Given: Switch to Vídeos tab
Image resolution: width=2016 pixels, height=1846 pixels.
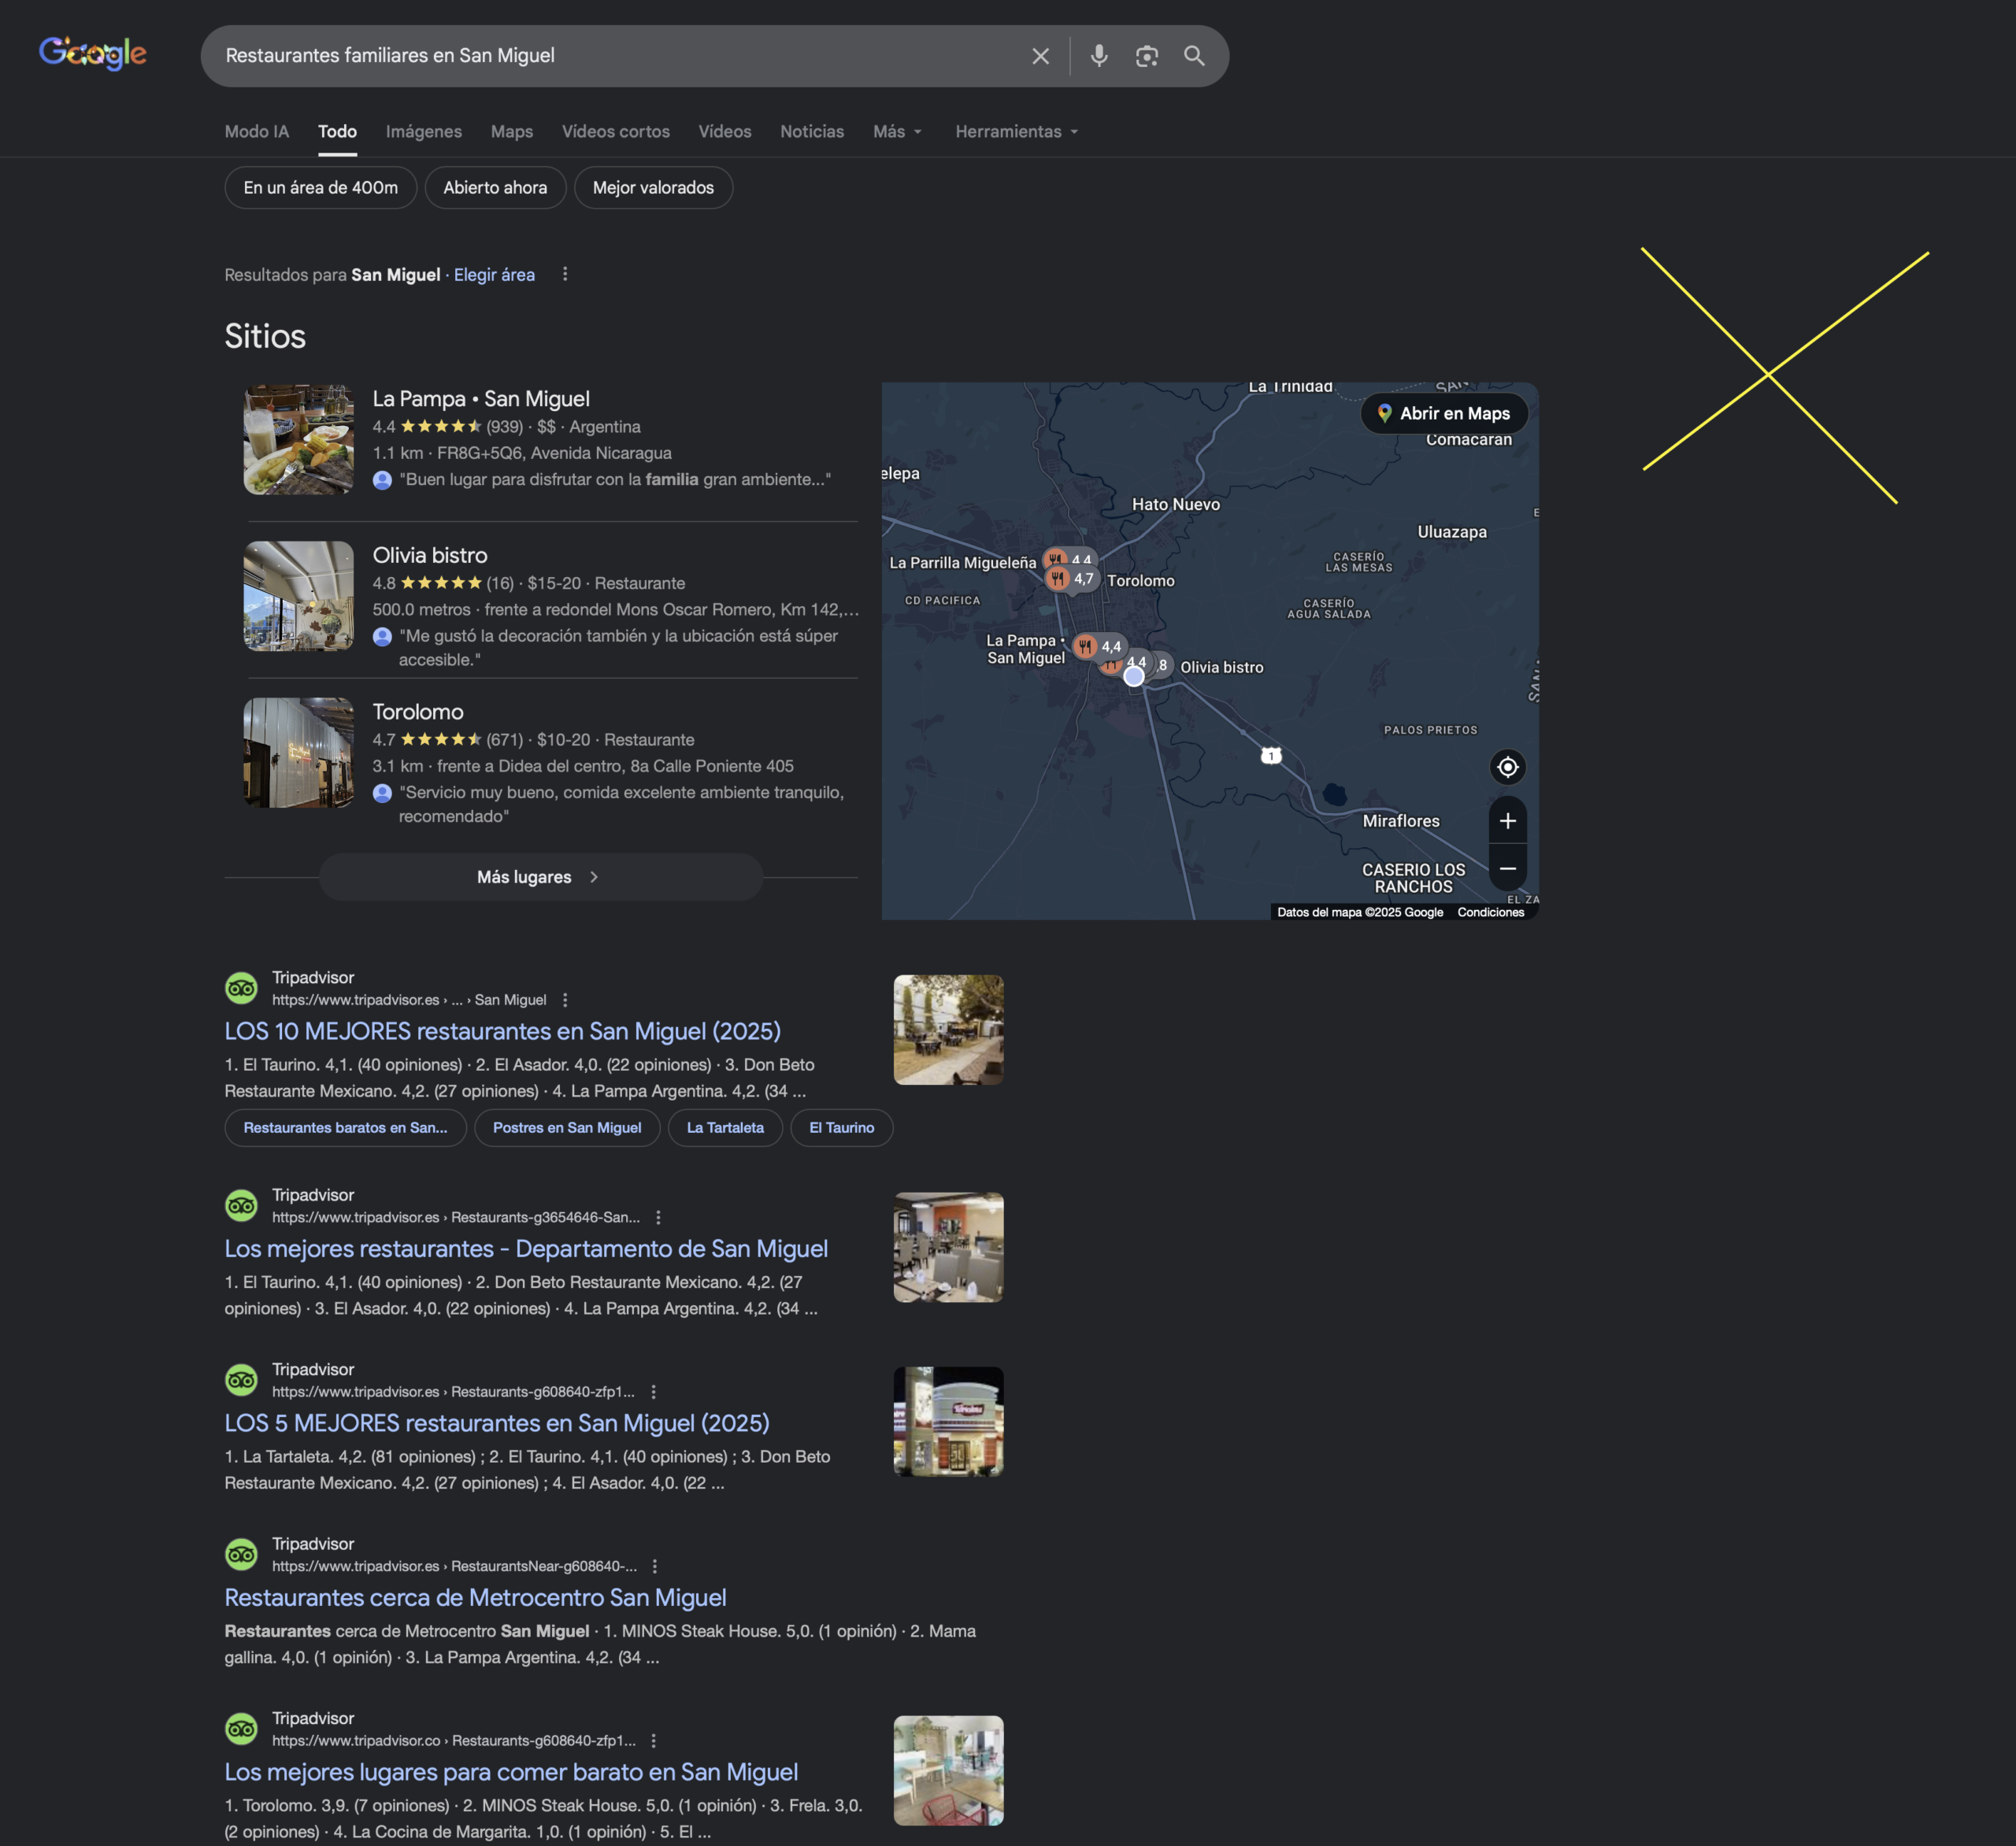Looking at the screenshot, I should click(725, 132).
